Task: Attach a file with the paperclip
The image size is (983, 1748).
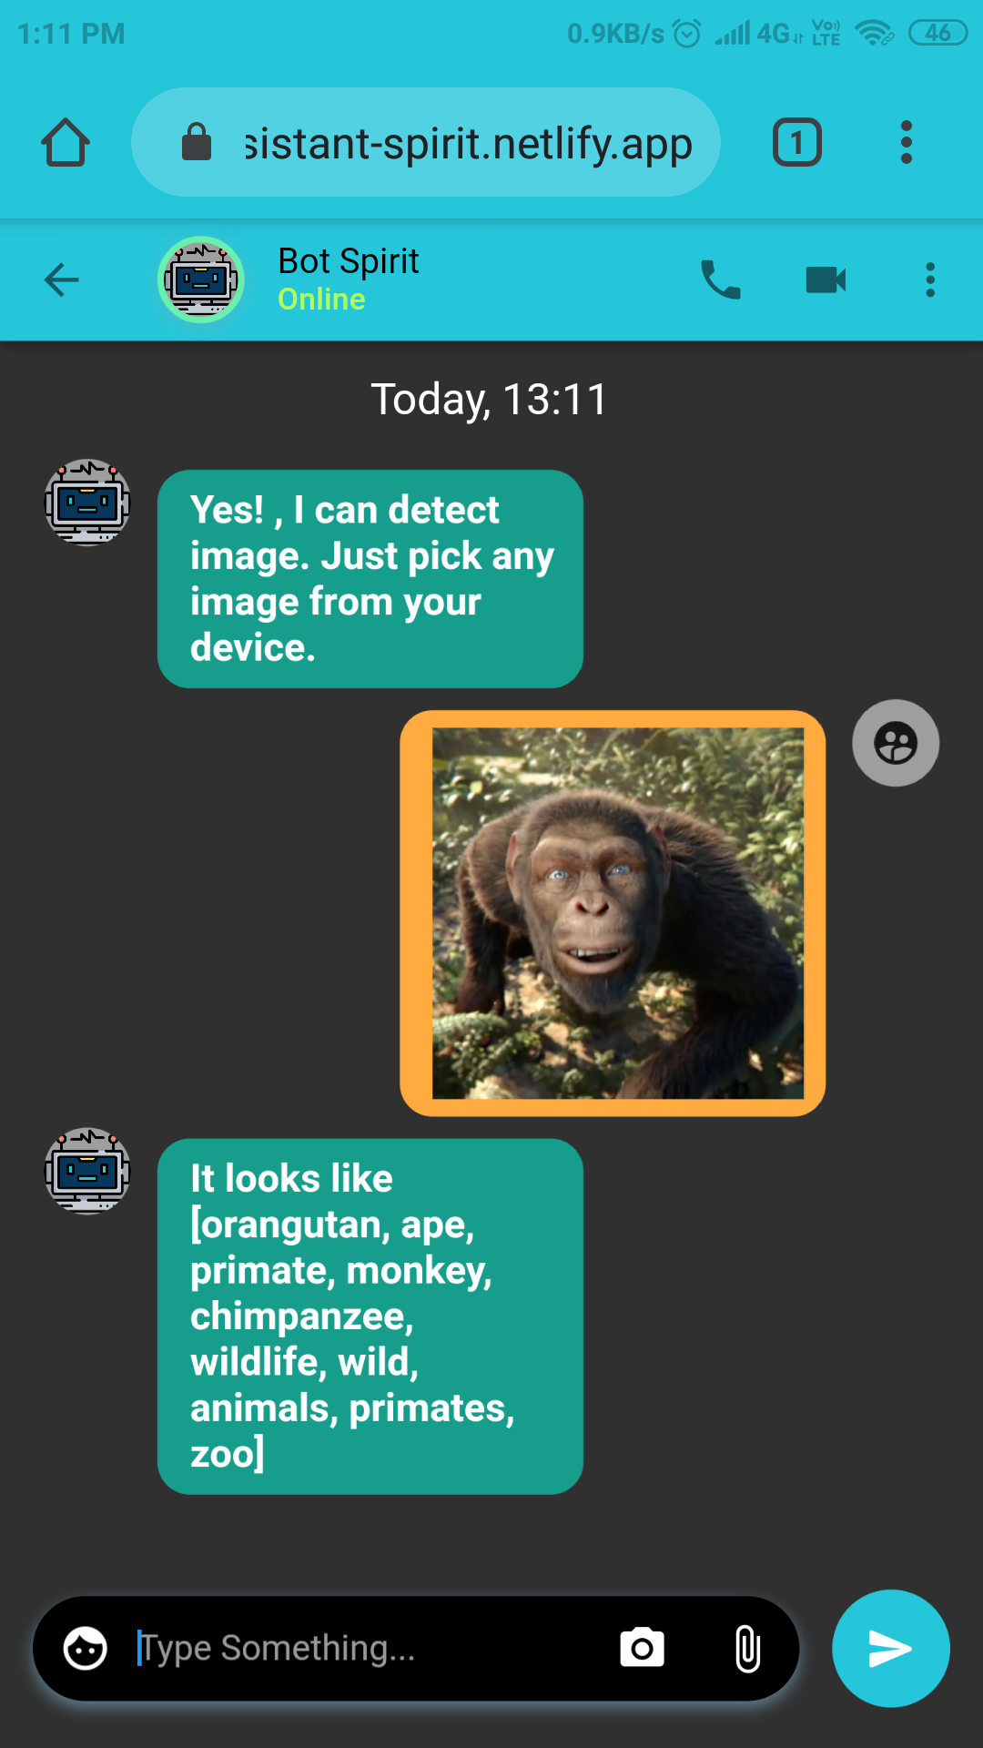Action: point(747,1649)
